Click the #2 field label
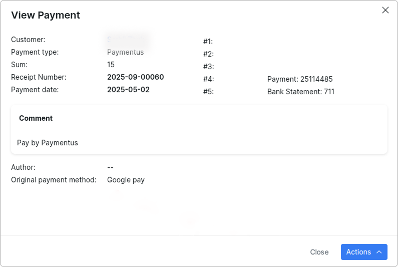The height and width of the screenshot is (267, 398). 208,54
